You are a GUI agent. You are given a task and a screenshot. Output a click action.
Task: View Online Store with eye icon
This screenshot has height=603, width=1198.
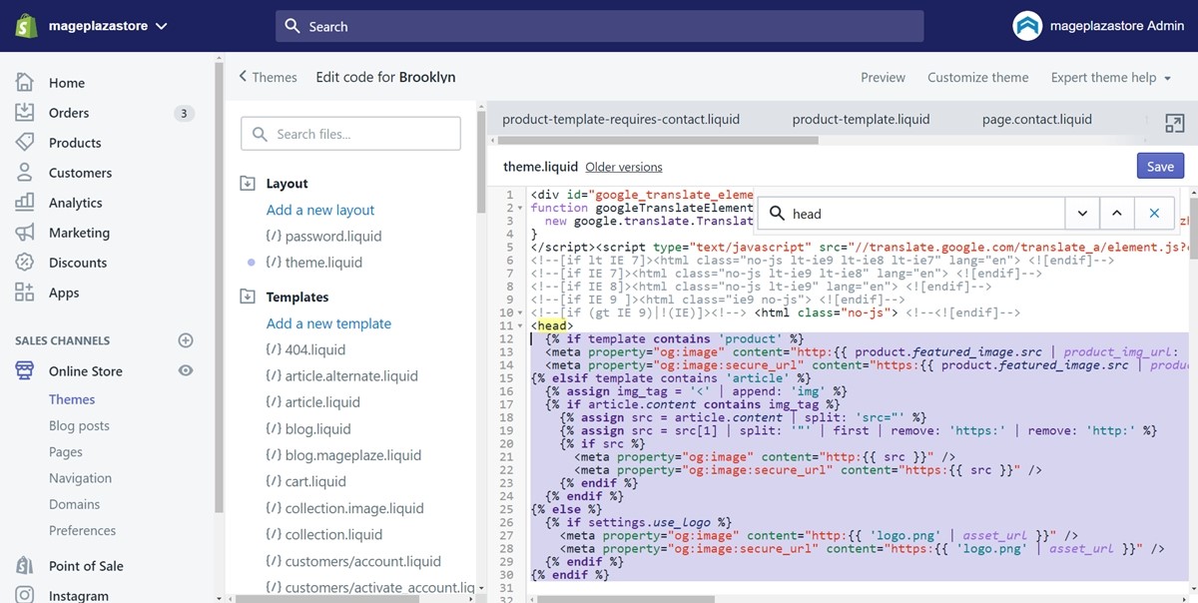point(185,370)
